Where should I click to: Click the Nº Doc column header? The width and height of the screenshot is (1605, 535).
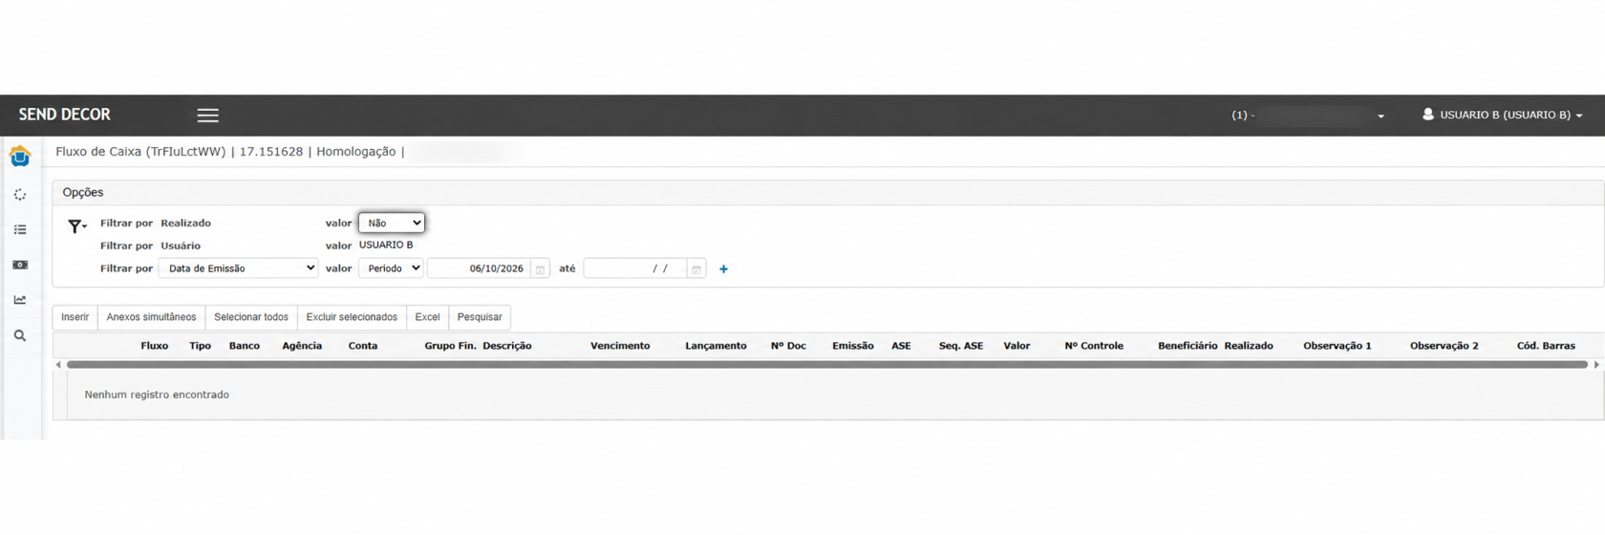pyautogui.click(x=788, y=346)
